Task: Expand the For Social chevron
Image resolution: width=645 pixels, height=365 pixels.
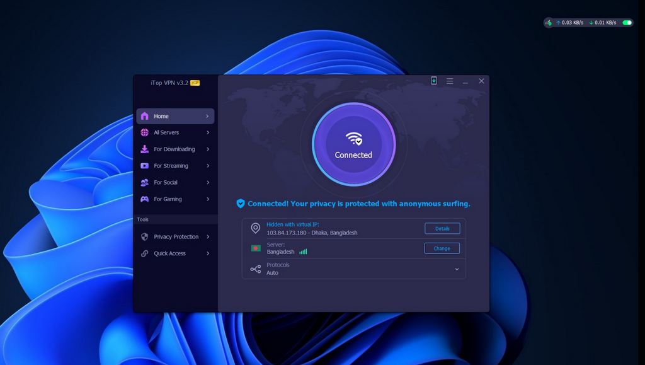Action: 208,182
